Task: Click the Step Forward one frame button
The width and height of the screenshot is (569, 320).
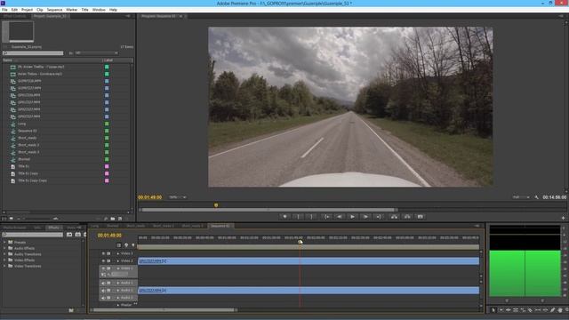Action: pyautogui.click(x=365, y=217)
